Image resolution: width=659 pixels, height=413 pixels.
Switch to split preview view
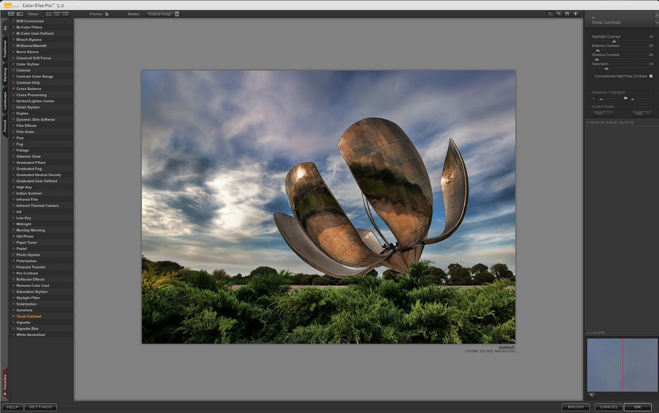coord(57,14)
